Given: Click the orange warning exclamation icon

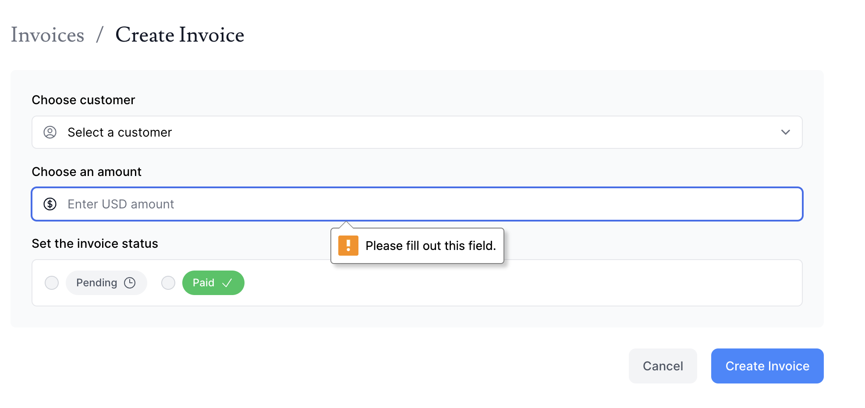Looking at the screenshot, I should coord(348,246).
